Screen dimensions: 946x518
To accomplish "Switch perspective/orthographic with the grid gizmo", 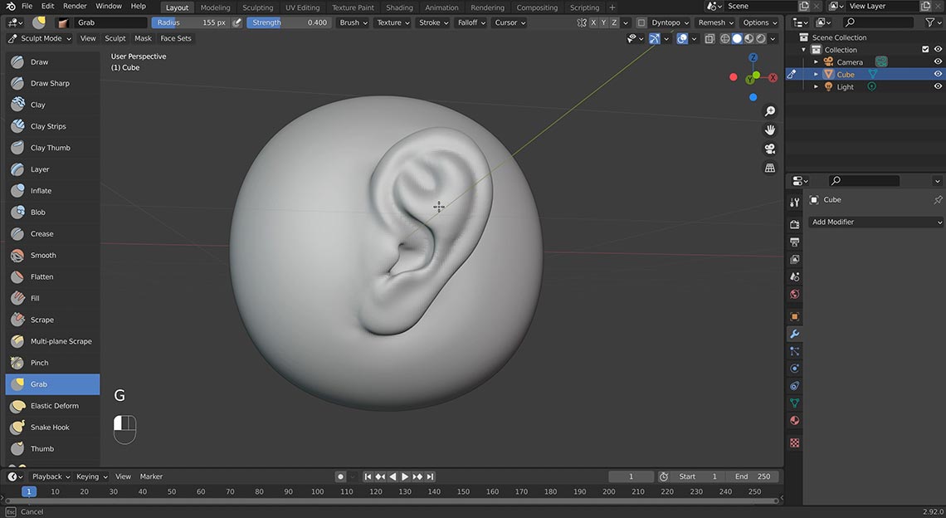I will click(x=770, y=169).
